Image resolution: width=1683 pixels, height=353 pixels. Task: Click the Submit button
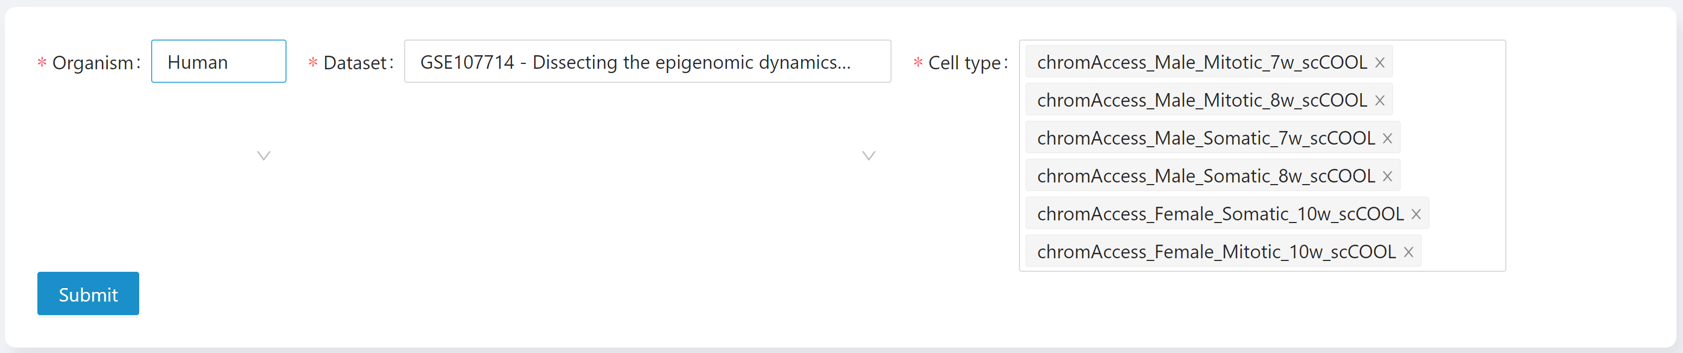88,293
